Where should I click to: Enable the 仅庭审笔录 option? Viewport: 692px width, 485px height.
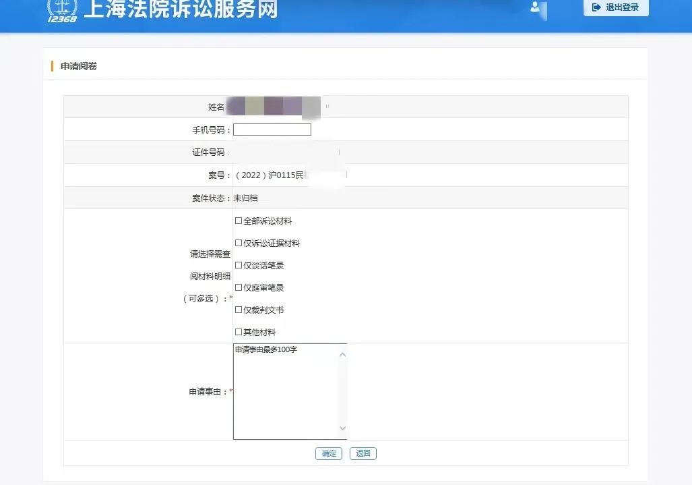pyautogui.click(x=239, y=287)
